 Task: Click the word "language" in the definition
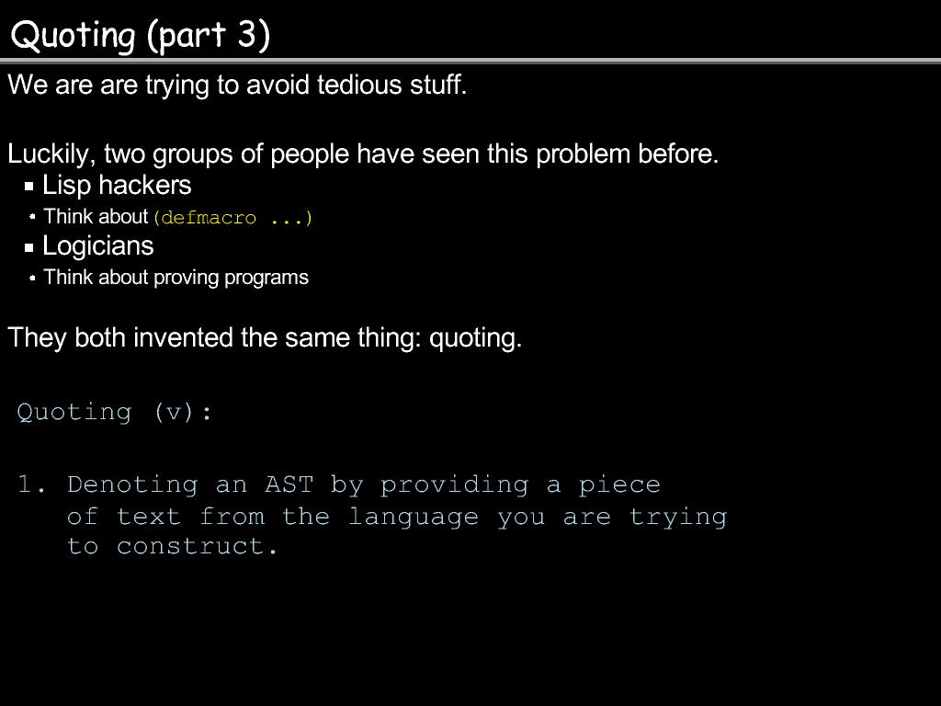click(x=413, y=517)
